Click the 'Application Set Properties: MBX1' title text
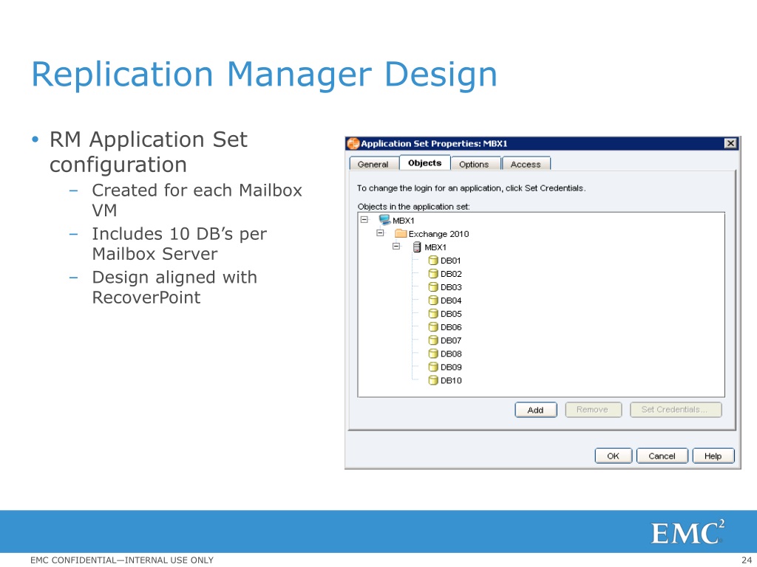Image resolution: width=757 pixels, height=567 pixels. tap(434, 144)
